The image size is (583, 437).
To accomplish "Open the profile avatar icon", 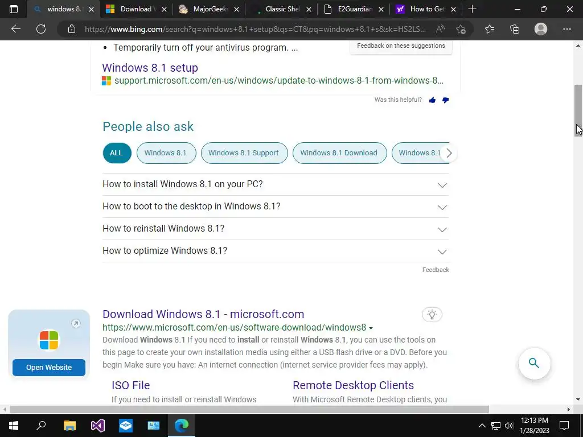I will (541, 29).
